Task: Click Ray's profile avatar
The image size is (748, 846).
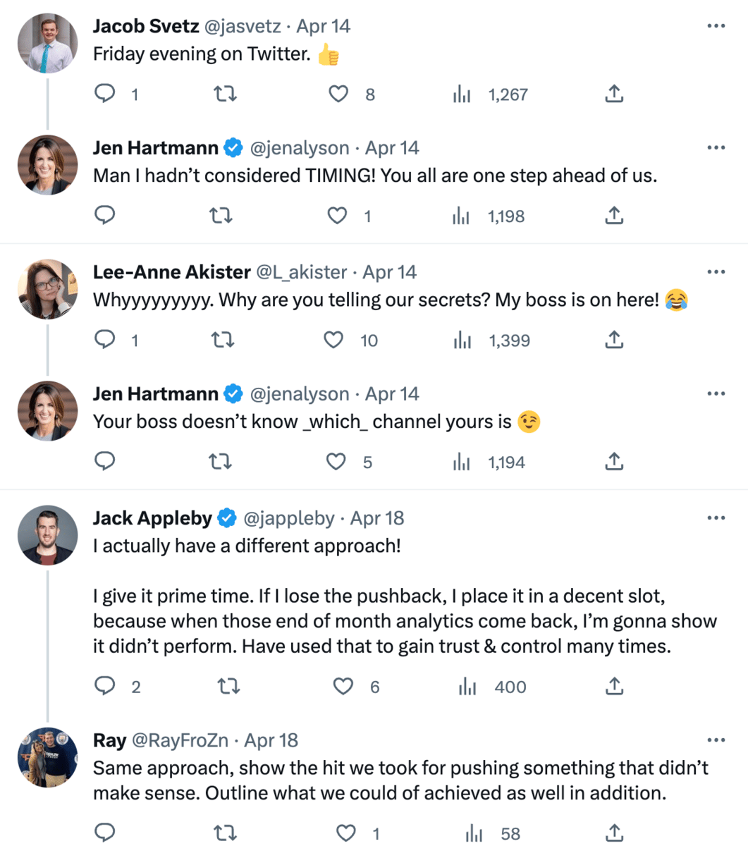Action: tap(47, 757)
